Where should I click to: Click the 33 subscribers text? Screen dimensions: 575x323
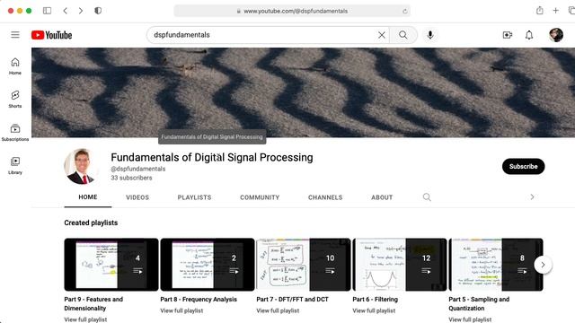point(131,178)
